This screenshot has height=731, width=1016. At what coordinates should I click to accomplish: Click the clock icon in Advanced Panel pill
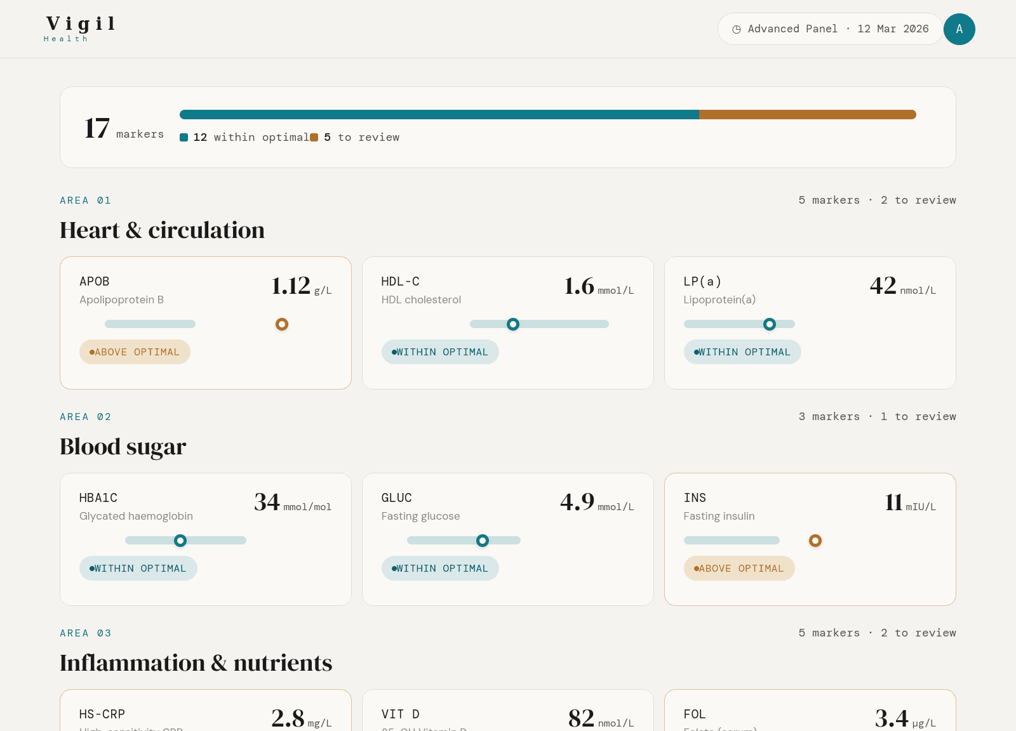click(737, 29)
